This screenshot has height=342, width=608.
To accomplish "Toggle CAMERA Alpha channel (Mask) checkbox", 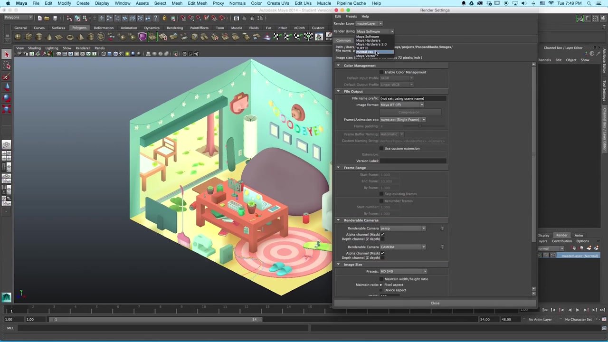I will 382,253.
